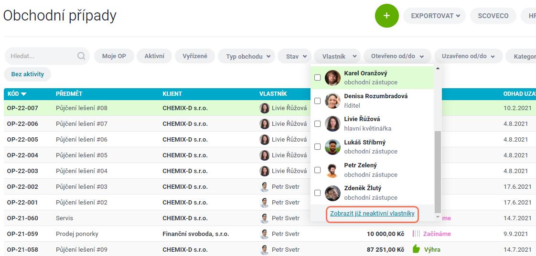Screen dimensions: 536x256
Task: Click subject Půjčení lešení #03
Action: [81, 187]
